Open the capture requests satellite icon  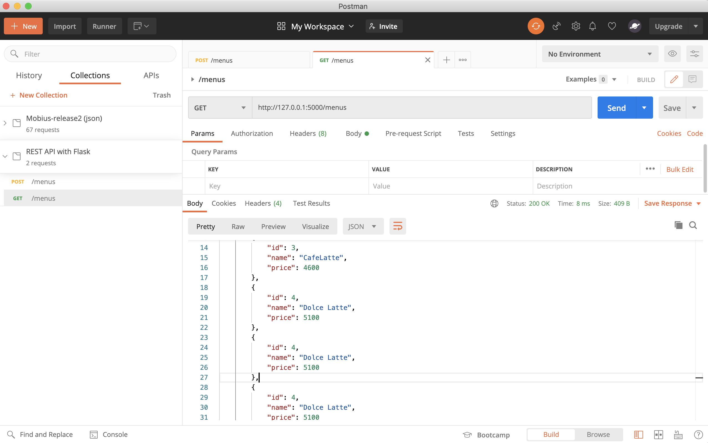coord(557,26)
